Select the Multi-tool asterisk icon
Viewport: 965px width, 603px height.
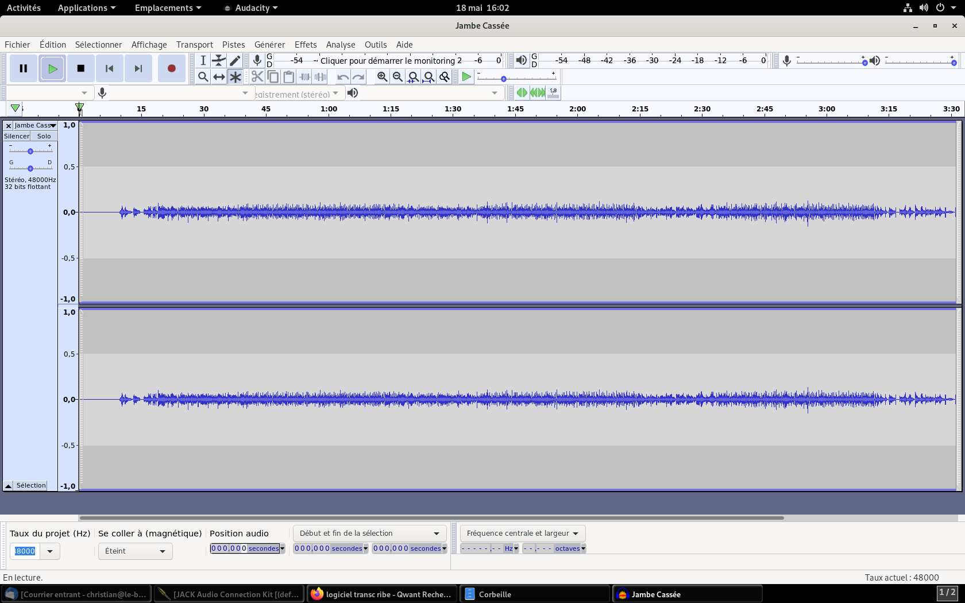(x=235, y=77)
